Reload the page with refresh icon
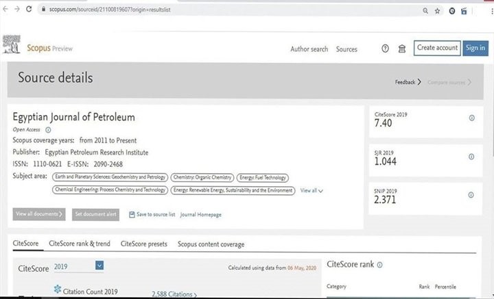This screenshot has height=299, width=494. tap(29, 9)
